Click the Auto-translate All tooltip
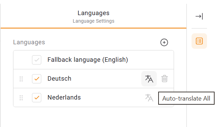 tap(186, 98)
